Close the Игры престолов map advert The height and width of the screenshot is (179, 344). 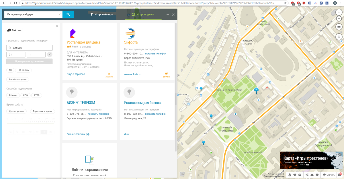point(340,154)
